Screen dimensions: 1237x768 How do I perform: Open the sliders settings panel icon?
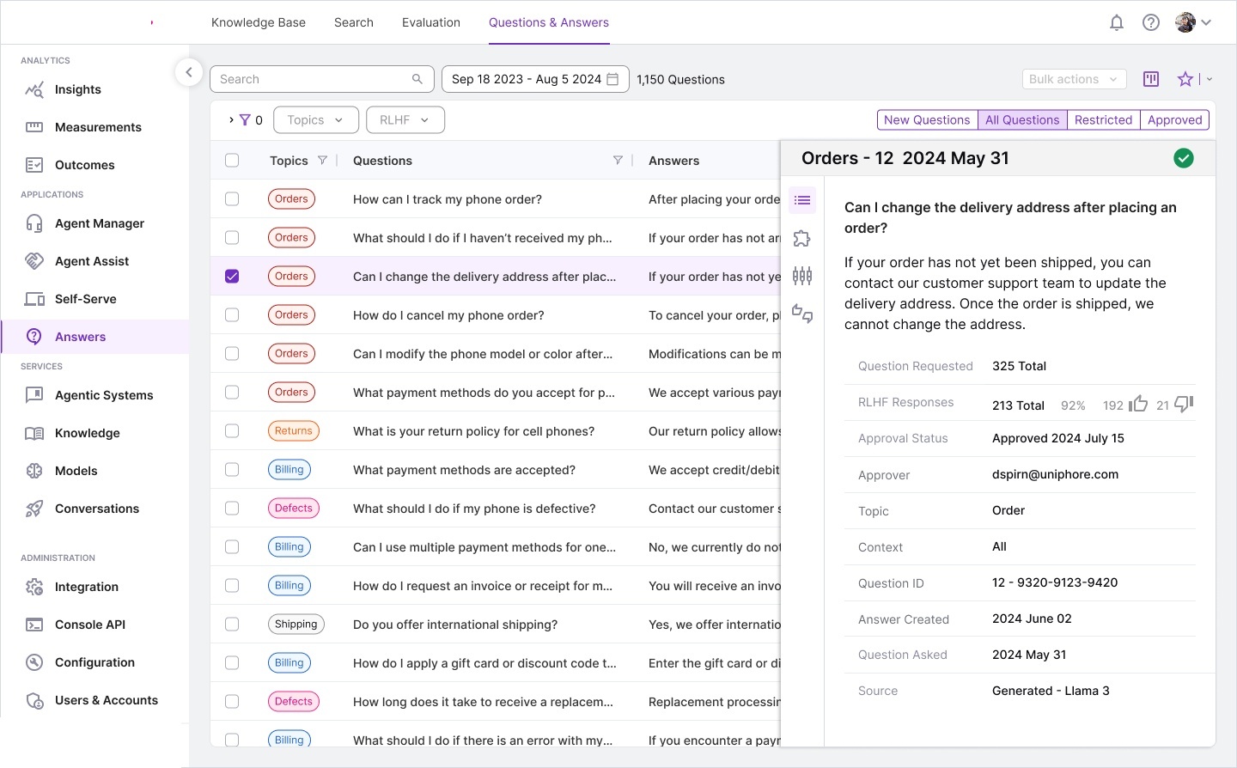point(802,276)
